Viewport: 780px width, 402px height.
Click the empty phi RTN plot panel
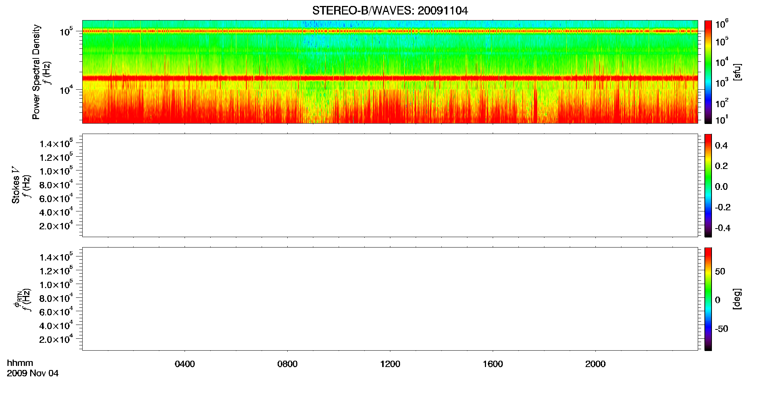390,299
